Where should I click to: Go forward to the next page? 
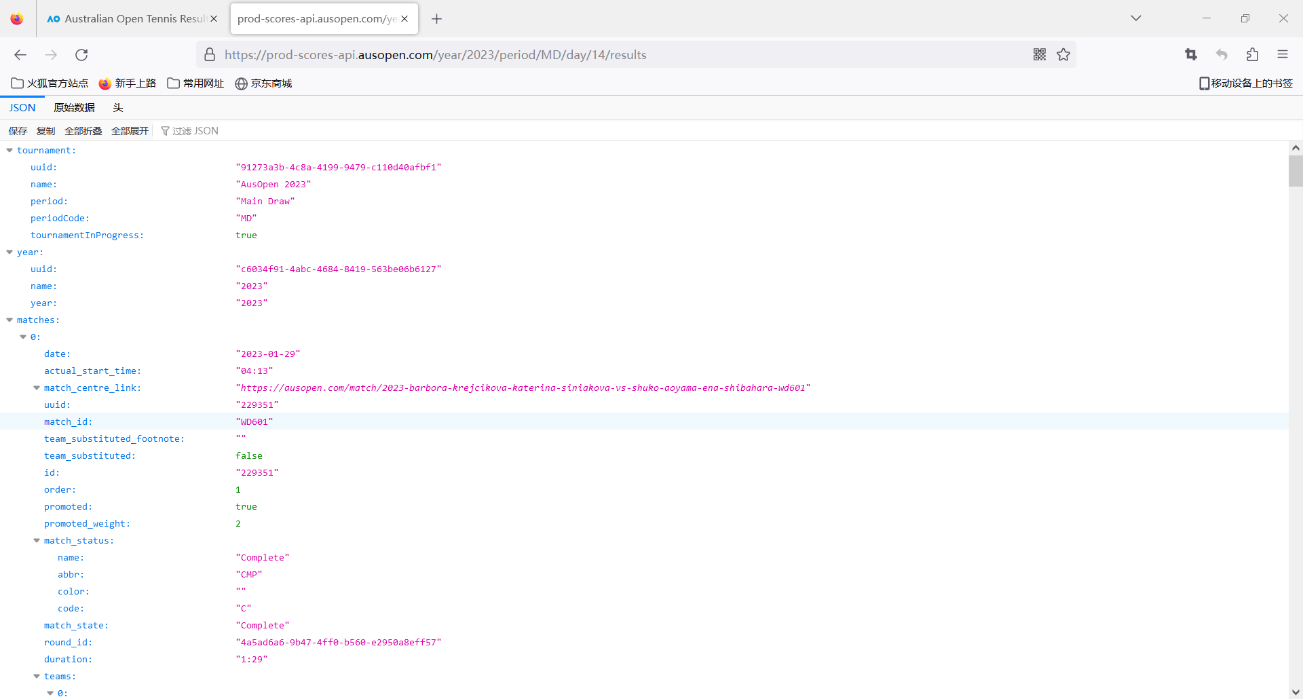[51, 55]
